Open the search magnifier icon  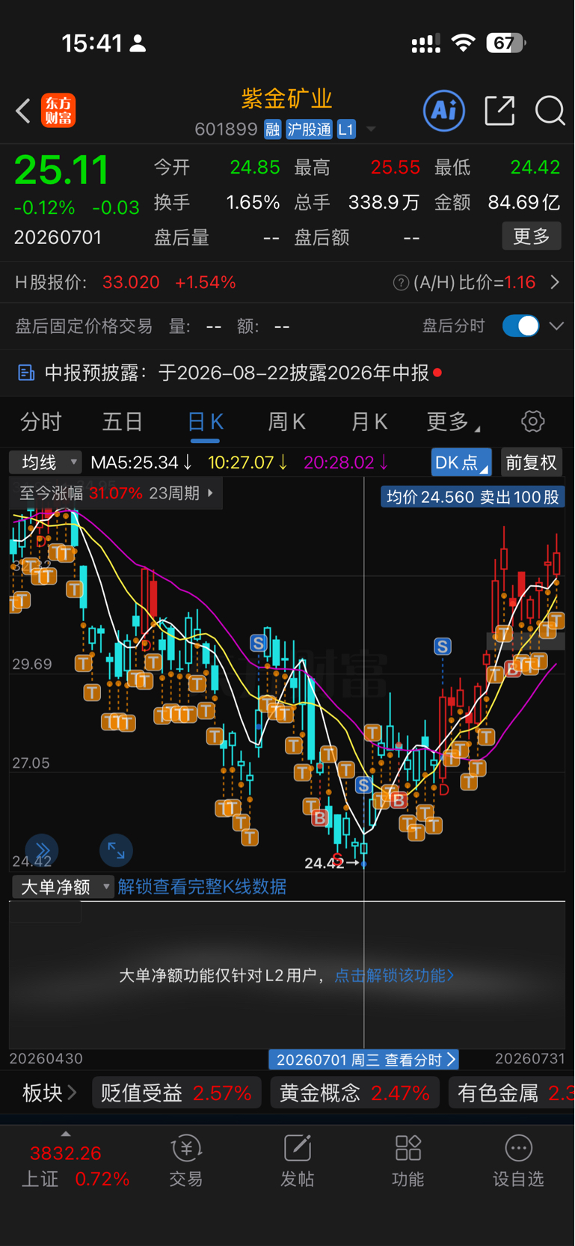550,111
